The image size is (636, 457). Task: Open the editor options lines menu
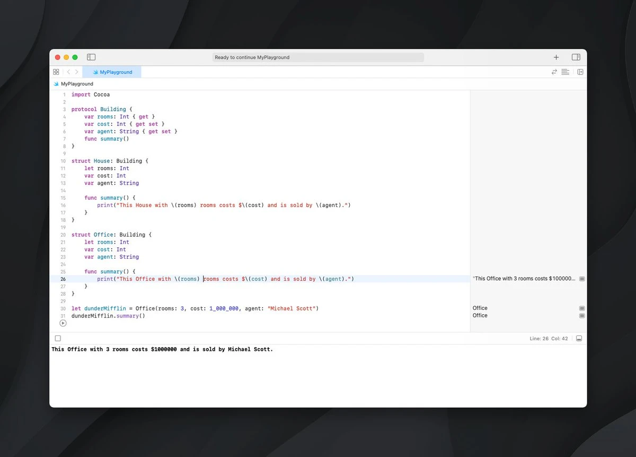[x=566, y=72]
